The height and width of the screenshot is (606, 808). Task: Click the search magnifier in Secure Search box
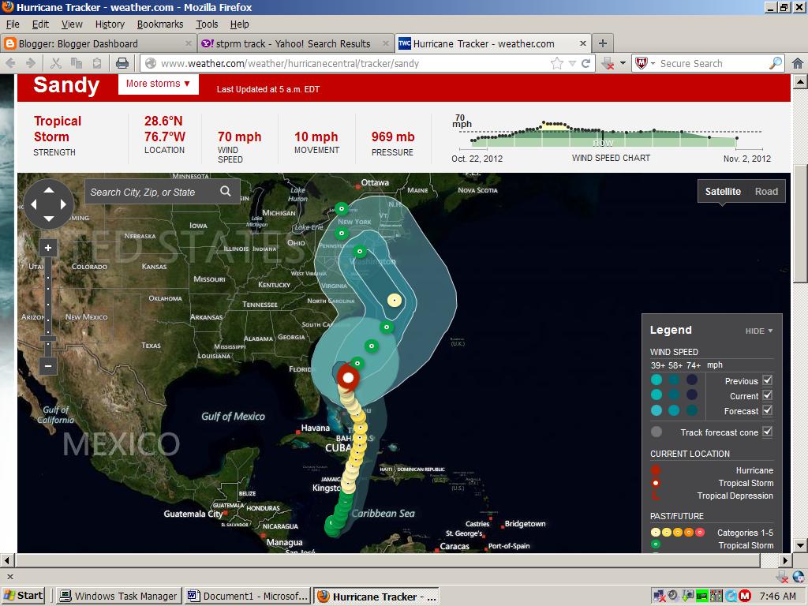[x=775, y=63]
